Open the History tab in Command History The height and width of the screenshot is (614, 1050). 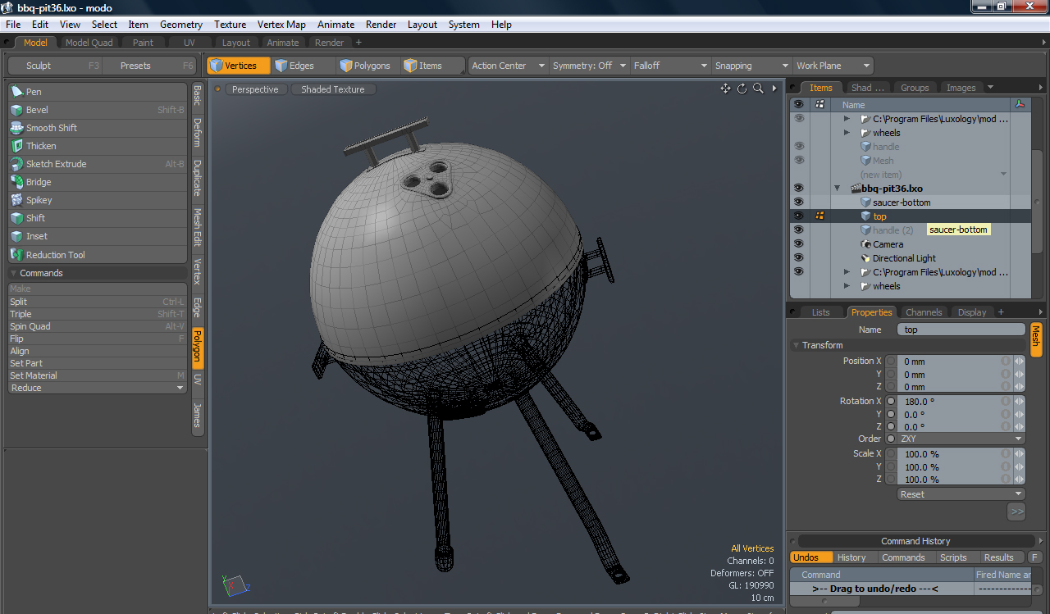point(851,557)
